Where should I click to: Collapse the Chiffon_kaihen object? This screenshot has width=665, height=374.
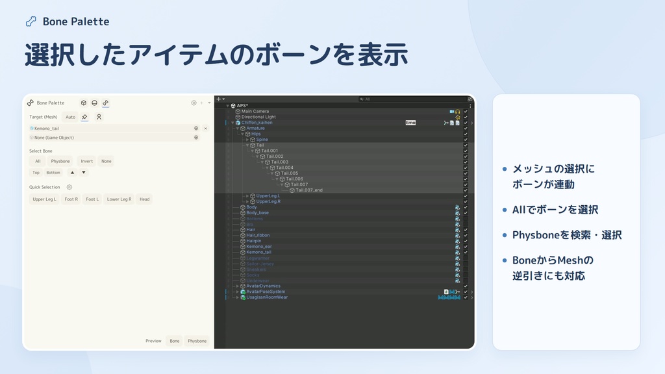[232, 123]
